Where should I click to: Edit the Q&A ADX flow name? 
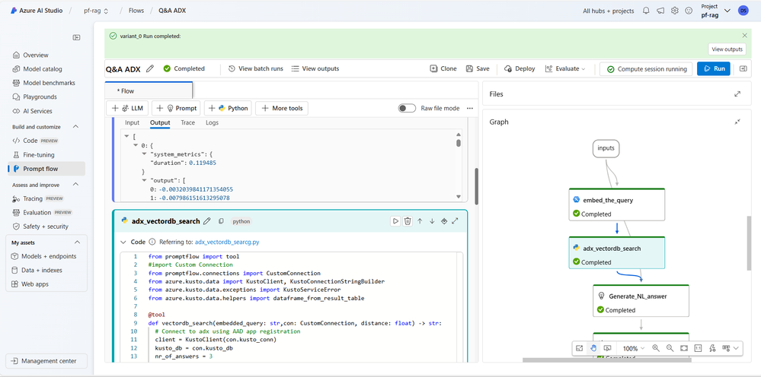150,68
